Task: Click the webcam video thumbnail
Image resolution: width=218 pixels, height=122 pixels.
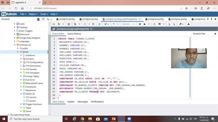Action: coord(189,58)
